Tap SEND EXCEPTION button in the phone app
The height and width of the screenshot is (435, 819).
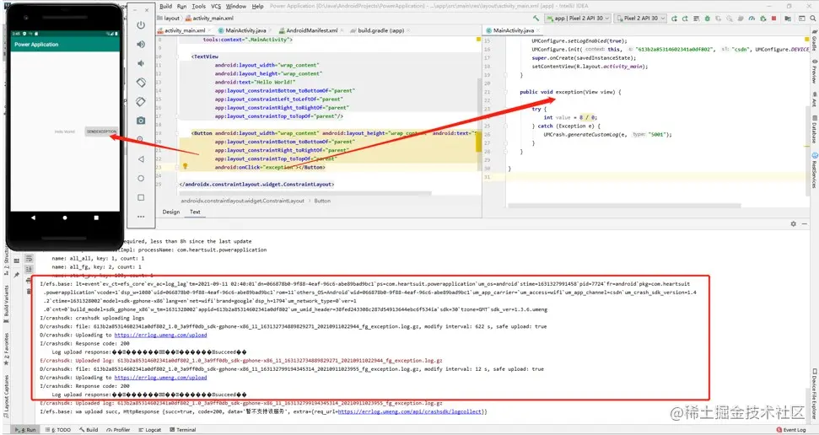pyautogui.click(x=102, y=132)
